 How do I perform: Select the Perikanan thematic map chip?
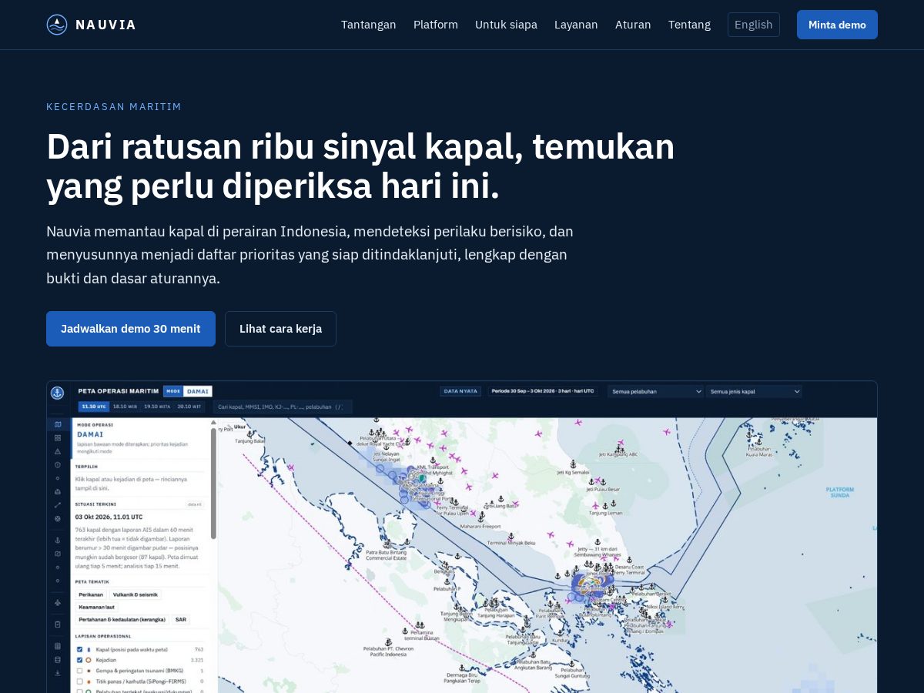coord(91,594)
